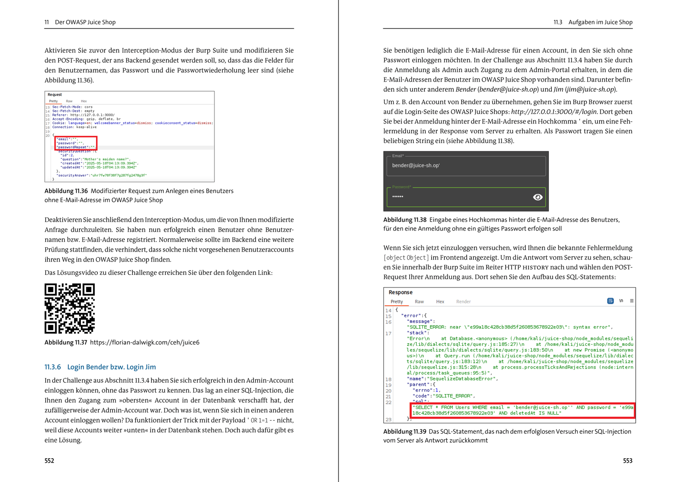Click the "code":"SQLITE_ERROR" line
The image size is (677, 482).
tap(444, 396)
